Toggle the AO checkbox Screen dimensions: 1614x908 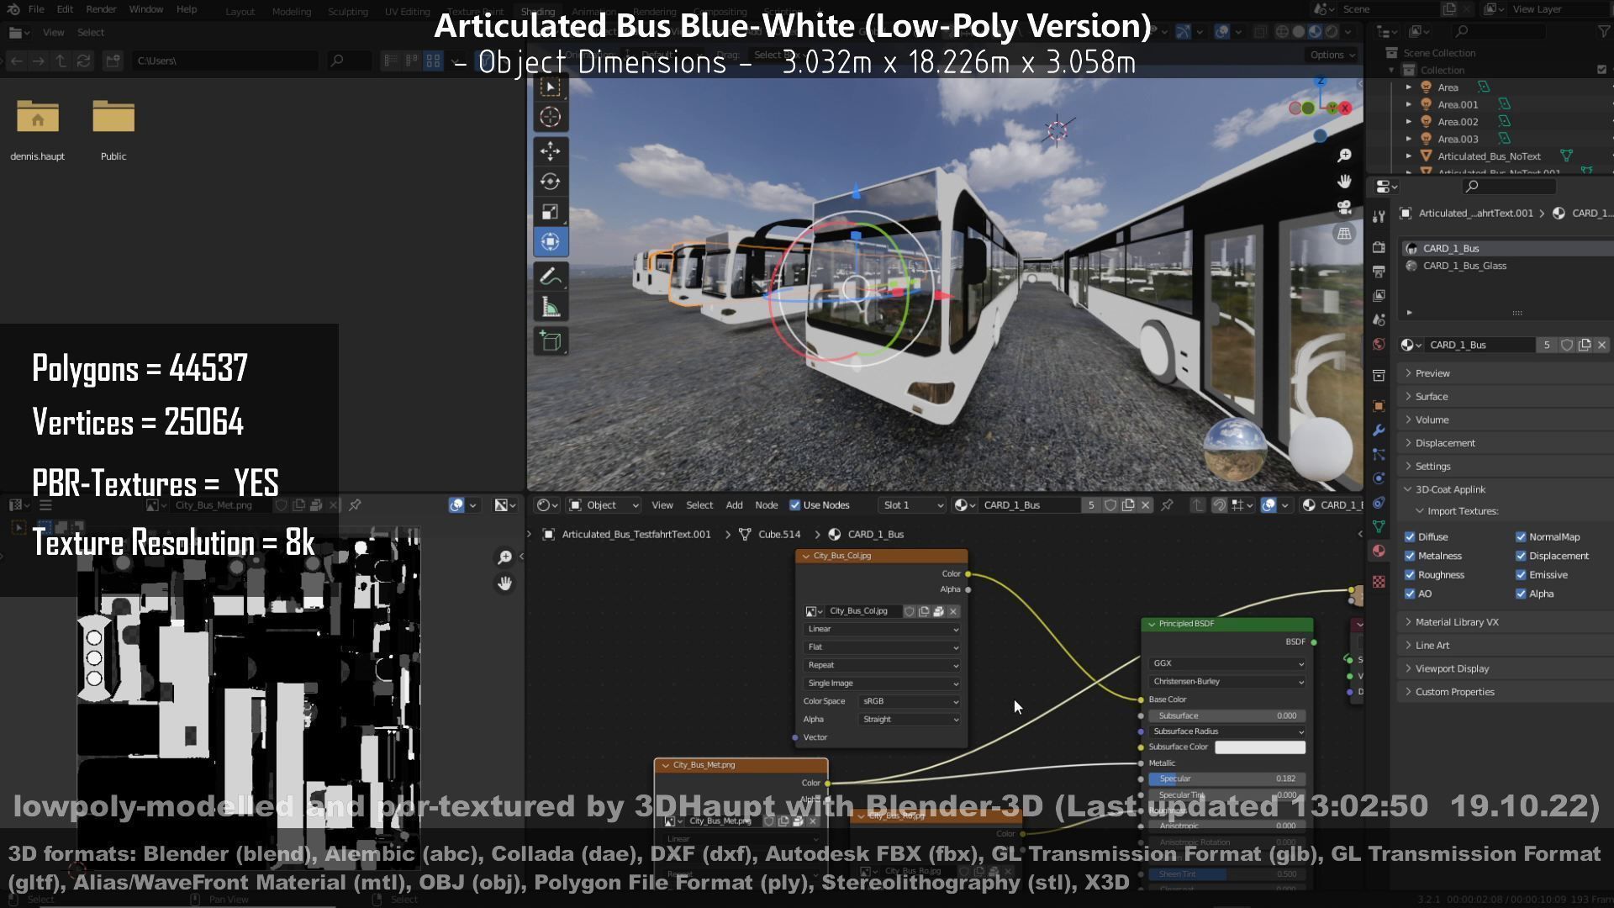click(x=1410, y=594)
